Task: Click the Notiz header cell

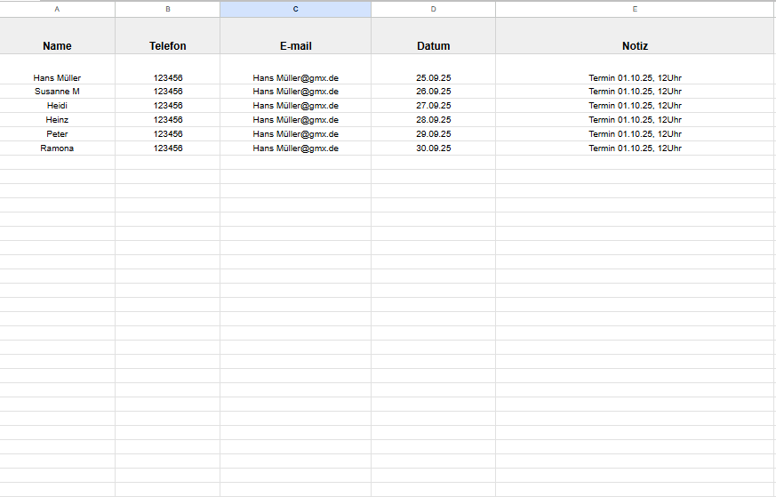Action: click(x=635, y=45)
